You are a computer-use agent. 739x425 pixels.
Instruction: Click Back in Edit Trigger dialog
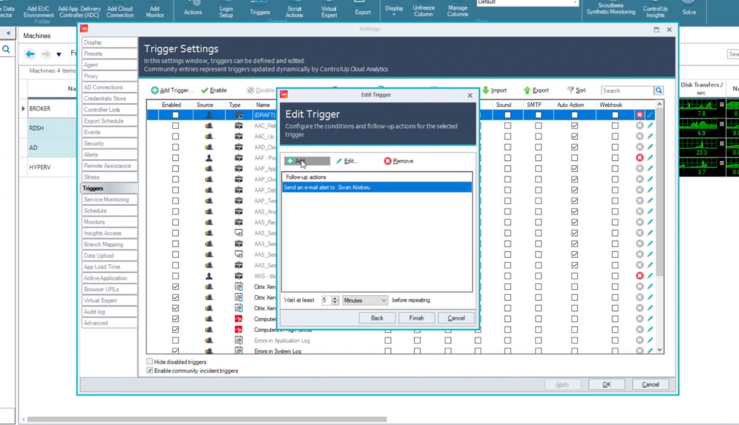[x=377, y=318]
